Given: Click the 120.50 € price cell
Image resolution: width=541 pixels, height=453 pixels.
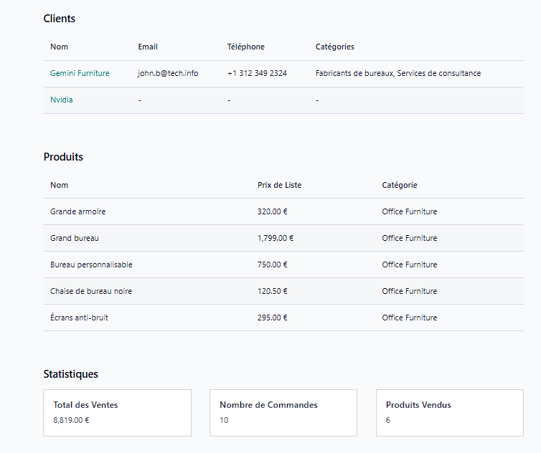Looking at the screenshot, I should [273, 291].
